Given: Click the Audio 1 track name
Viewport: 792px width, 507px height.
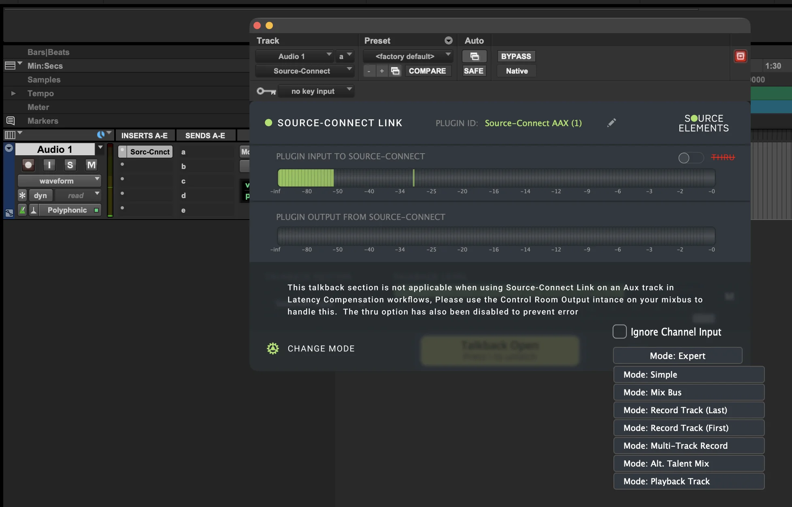Looking at the screenshot, I should [x=55, y=149].
